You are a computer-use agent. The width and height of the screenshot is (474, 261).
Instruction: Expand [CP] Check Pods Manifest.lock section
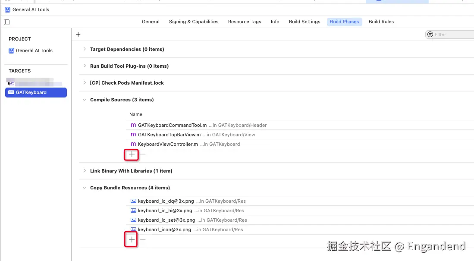pyautogui.click(x=85, y=83)
